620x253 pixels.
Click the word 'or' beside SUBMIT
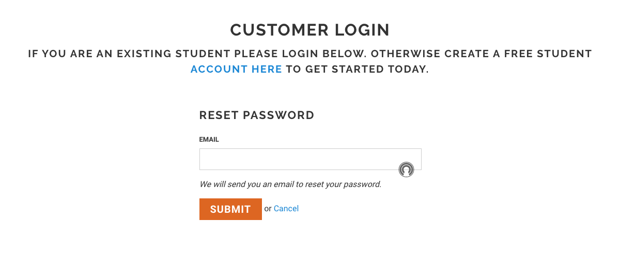click(x=268, y=209)
